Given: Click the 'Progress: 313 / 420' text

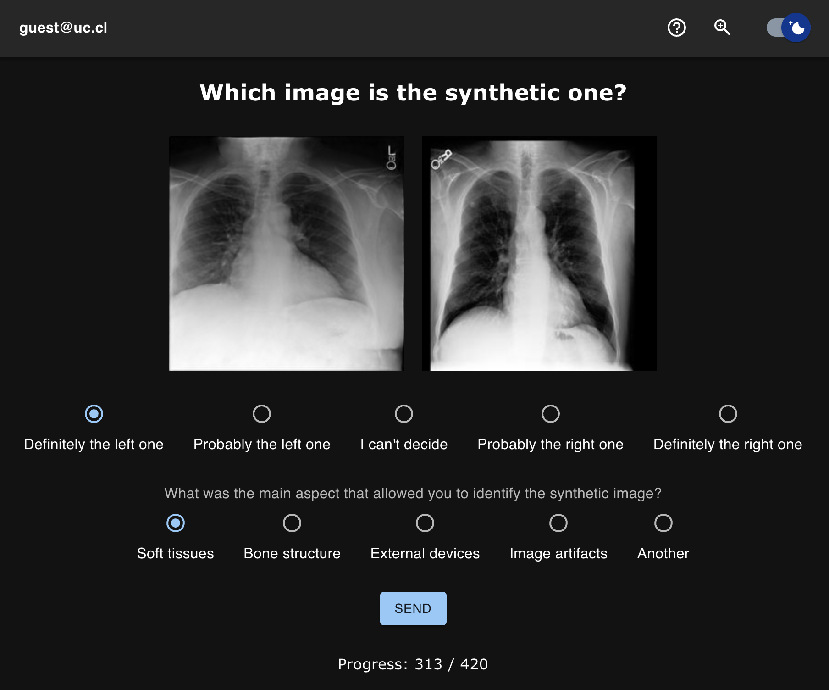Looking at the screenshot, I should coord(413,664).
